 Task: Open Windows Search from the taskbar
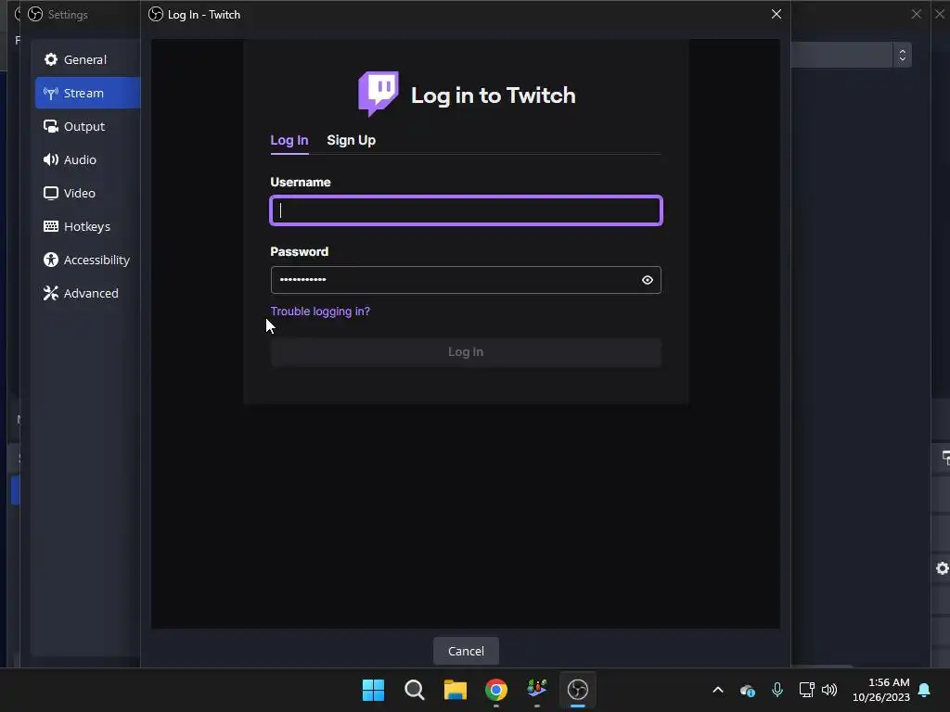click(415, 690)
